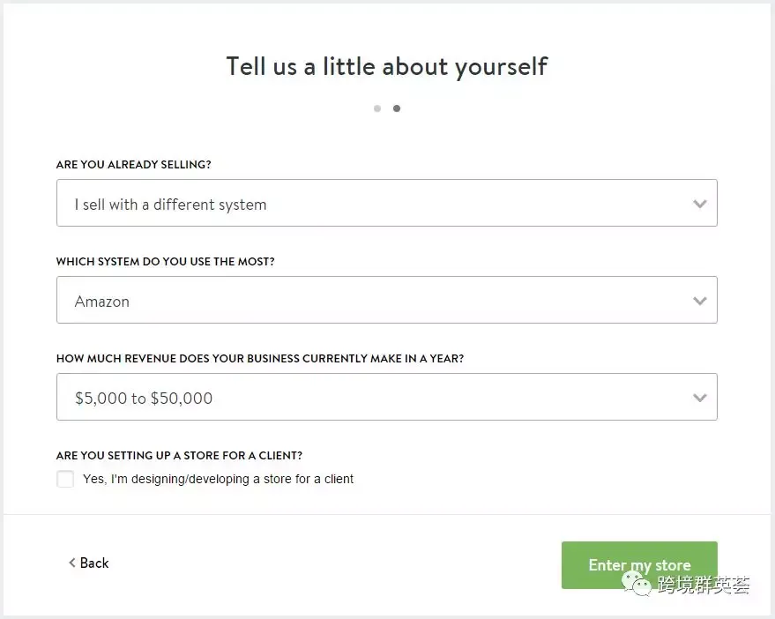Click the Enter my store button
This screenshot has width=775, height=619.
[639, 565]
